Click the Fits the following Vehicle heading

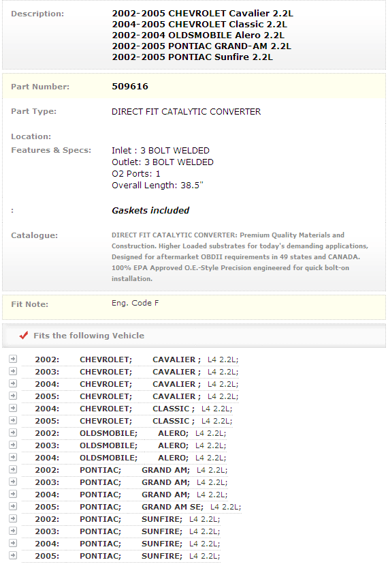[88, 336]
